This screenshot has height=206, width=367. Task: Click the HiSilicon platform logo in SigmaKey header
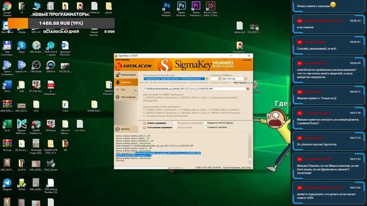(134, 66)
